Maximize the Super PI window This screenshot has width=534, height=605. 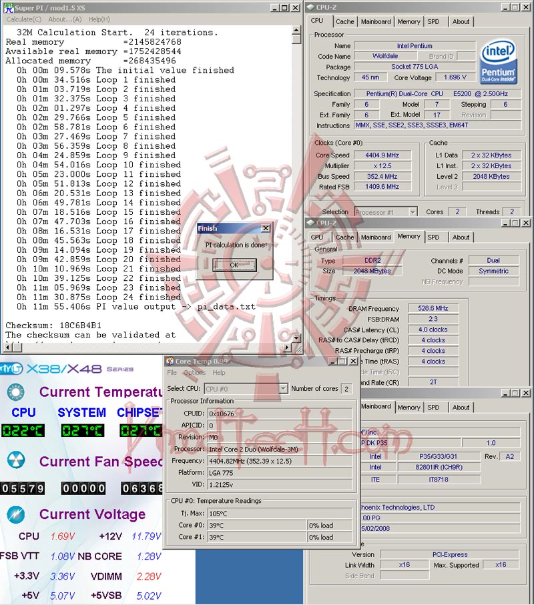284,8
